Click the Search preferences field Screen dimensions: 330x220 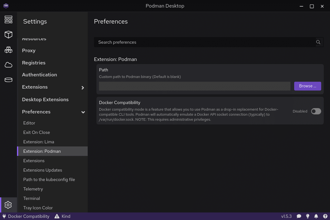tap(209, 42)
